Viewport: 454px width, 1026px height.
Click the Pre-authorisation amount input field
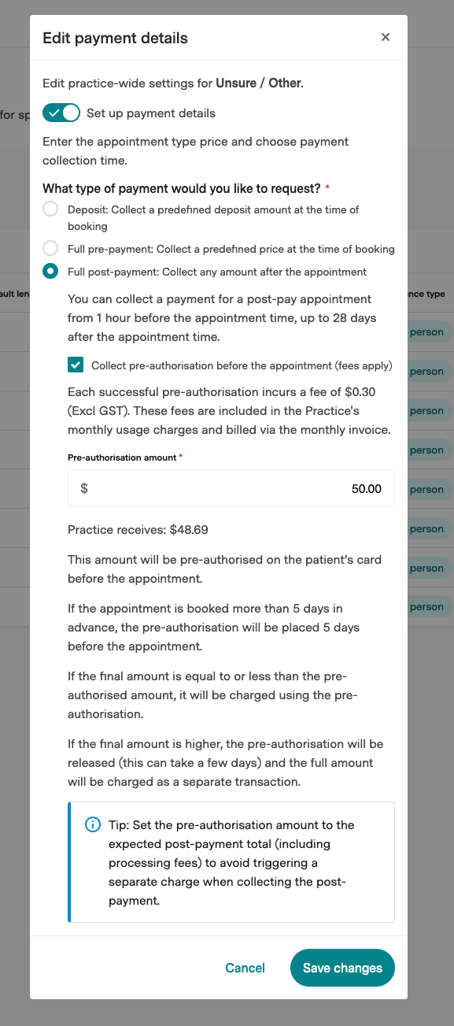231,488
